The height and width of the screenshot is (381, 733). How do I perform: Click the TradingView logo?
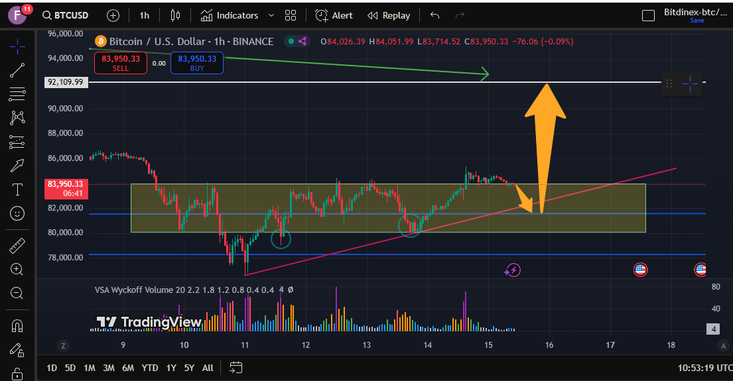[149, 322]
